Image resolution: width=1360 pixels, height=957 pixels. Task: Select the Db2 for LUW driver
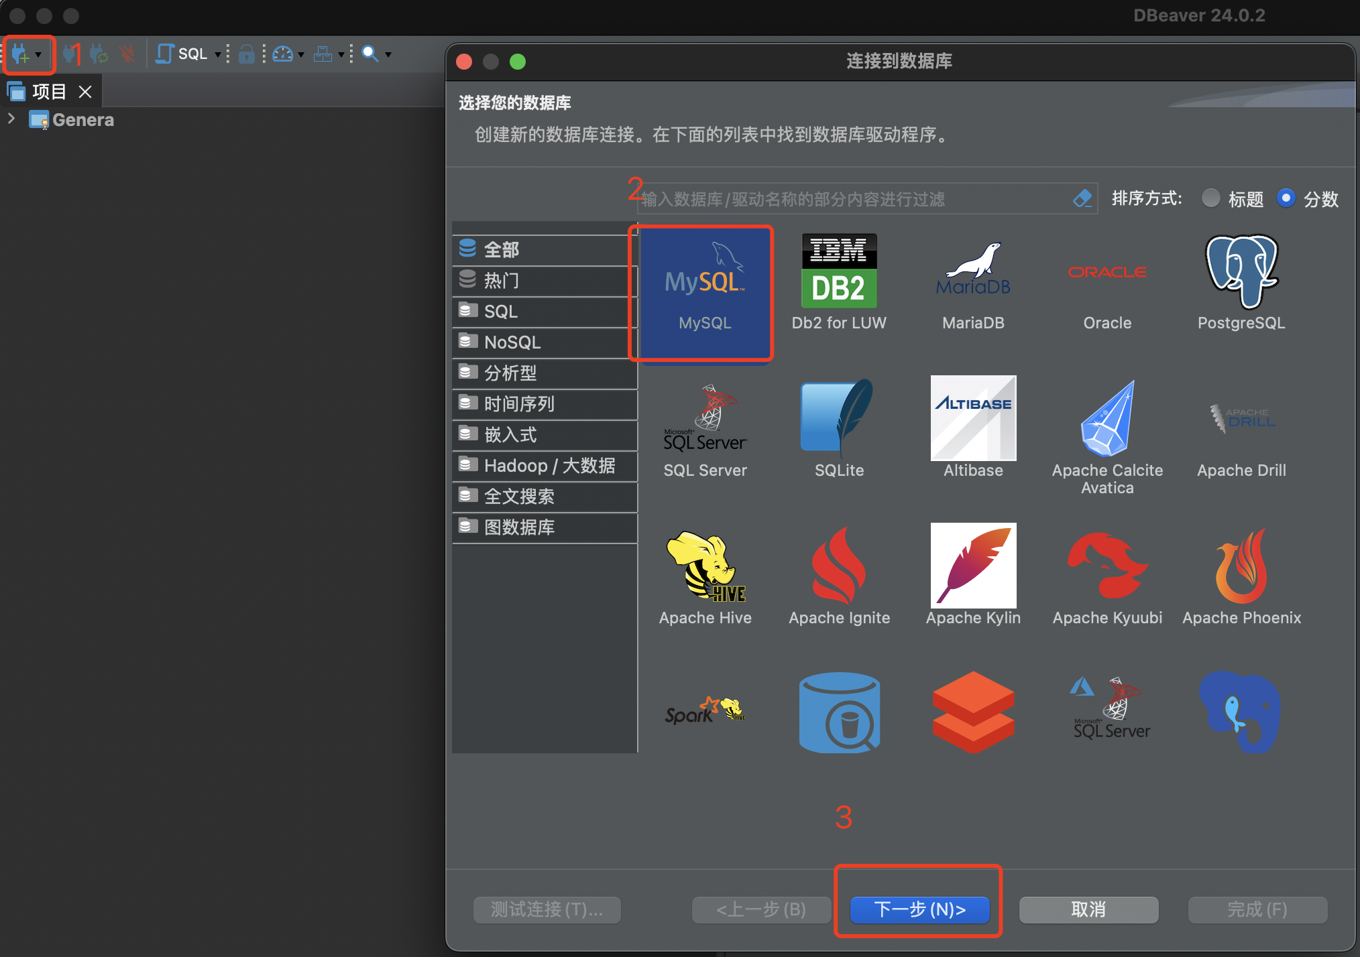pos(839,283)
